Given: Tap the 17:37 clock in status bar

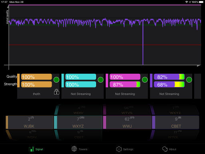Looking at the screenshot, I should click(4, 2).
